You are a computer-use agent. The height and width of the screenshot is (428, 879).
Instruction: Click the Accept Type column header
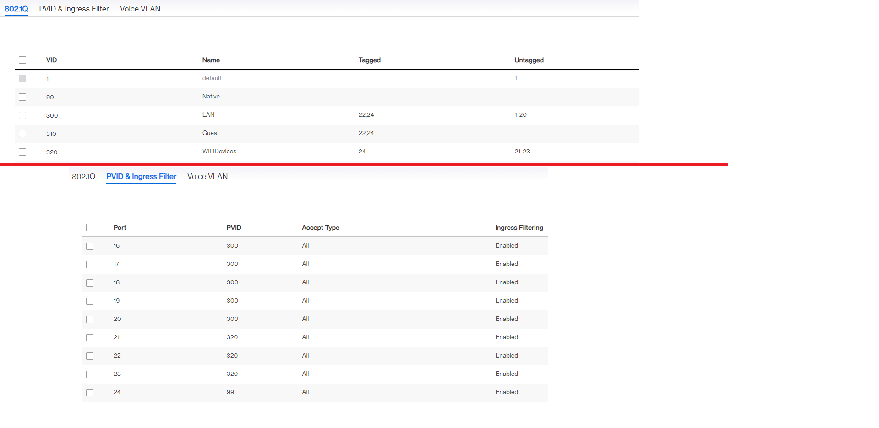(321, 228)
